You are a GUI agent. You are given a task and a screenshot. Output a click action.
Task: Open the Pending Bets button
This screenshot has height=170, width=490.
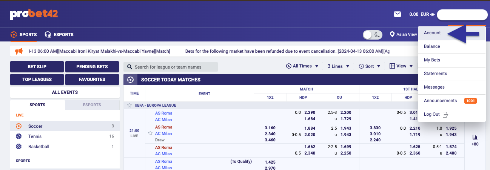(92, 67)
